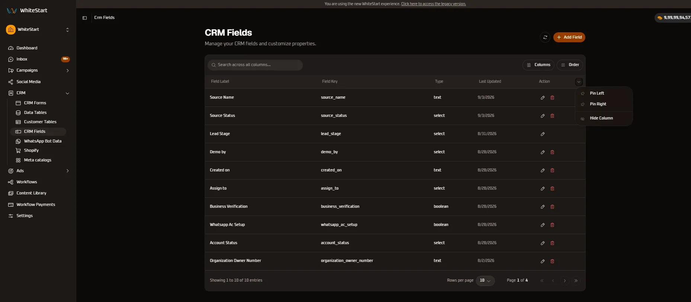
Task: Click the 99+ Inbox badge
Action: [65, 59]
